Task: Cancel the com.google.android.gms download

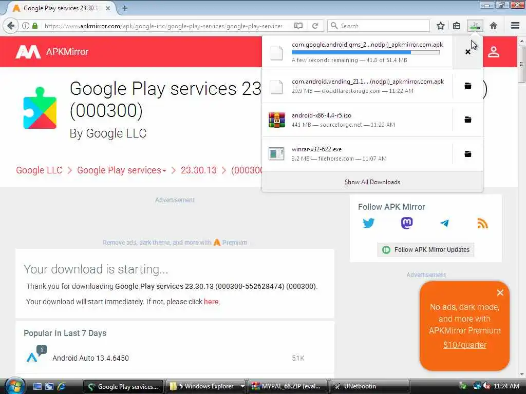Action: [467, 52]
